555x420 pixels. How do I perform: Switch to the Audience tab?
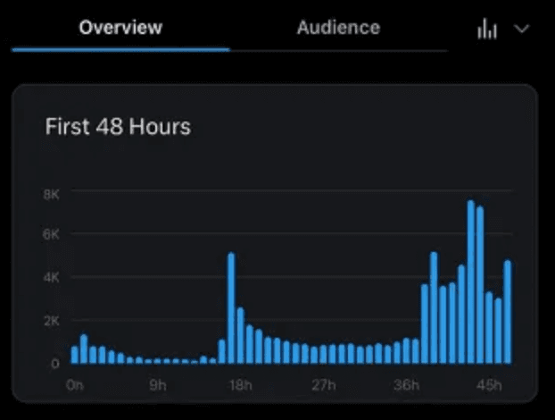pos(338,28)
